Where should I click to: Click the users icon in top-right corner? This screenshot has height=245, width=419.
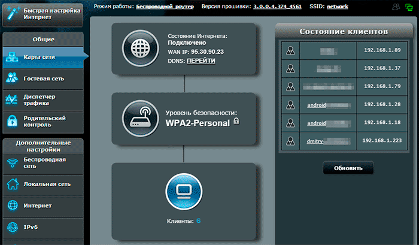pos(395,7)
